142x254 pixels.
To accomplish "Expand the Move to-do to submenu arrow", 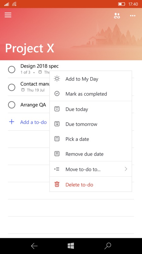I will pos(126,169).
